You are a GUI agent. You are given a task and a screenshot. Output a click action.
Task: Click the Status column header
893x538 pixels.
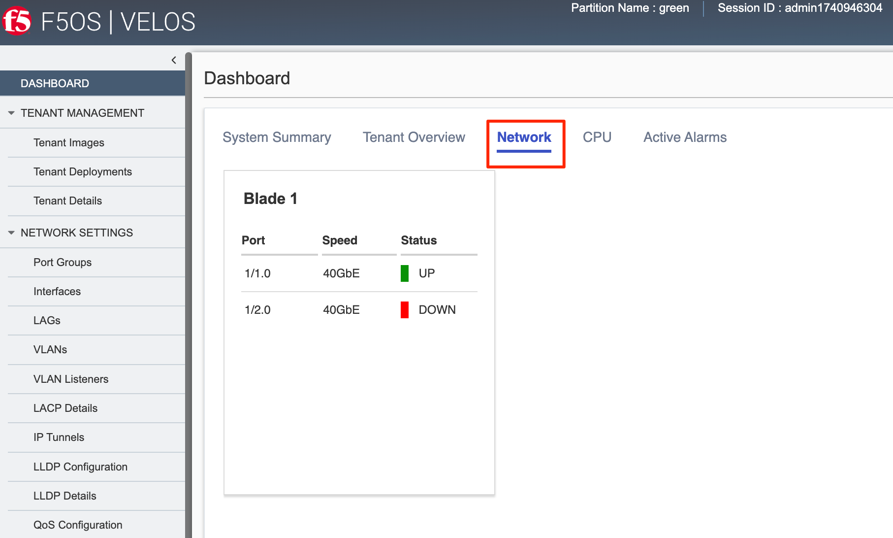(x=419, y=240)
